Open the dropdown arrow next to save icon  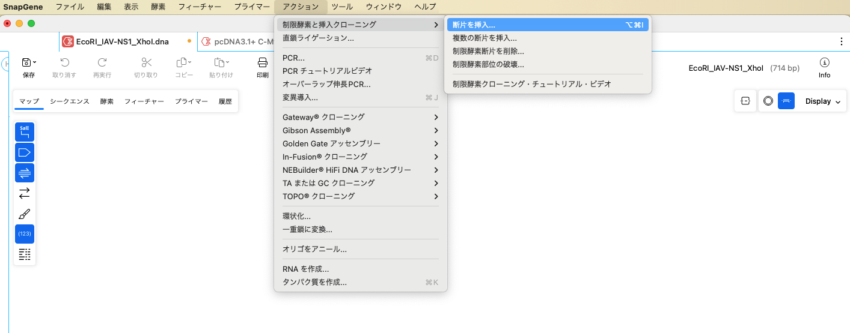pos(35,62)
